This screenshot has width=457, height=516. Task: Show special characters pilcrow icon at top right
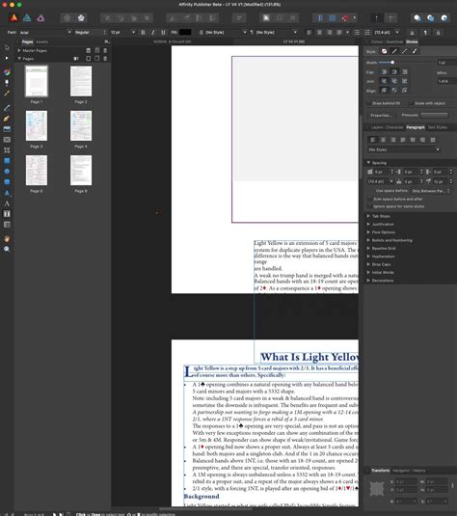click(x=425, y=32)
